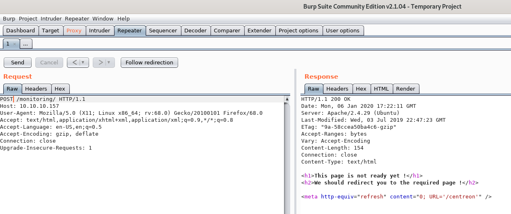Image resolution: width=511 pixels, height=214 pixels.
Task: Click the Request panel heading
Action: tap(18, 77)
